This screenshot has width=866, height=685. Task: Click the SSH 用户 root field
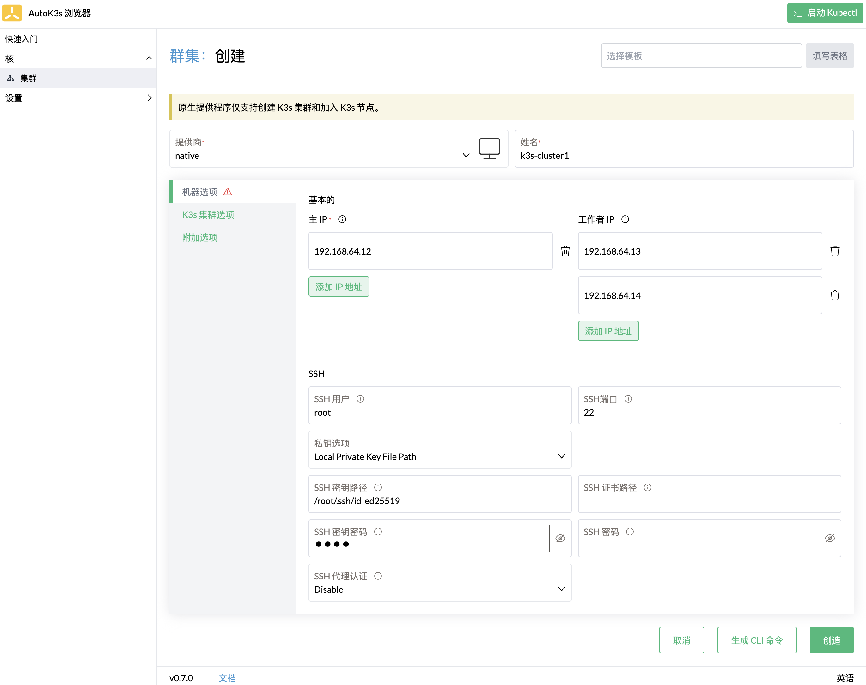pos(440,405)
